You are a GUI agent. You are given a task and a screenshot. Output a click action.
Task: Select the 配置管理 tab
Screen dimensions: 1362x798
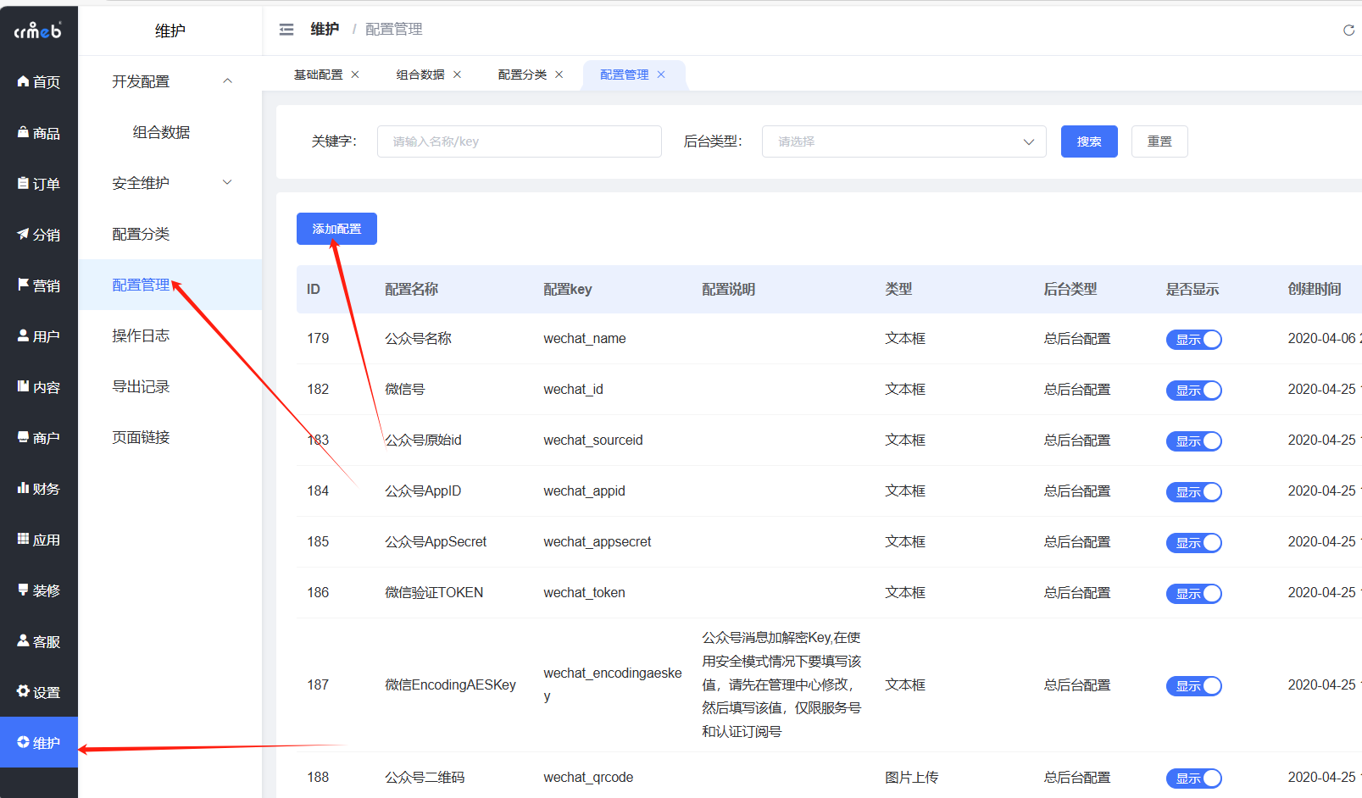point(624,75)
